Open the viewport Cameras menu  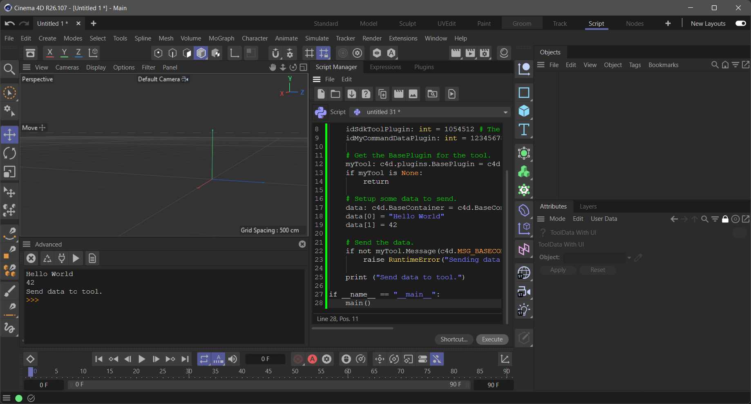coord(67,67)
